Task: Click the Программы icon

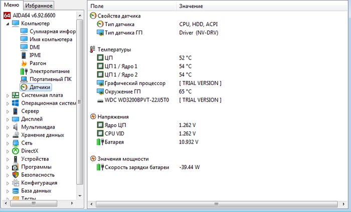Action: (16, 167)
